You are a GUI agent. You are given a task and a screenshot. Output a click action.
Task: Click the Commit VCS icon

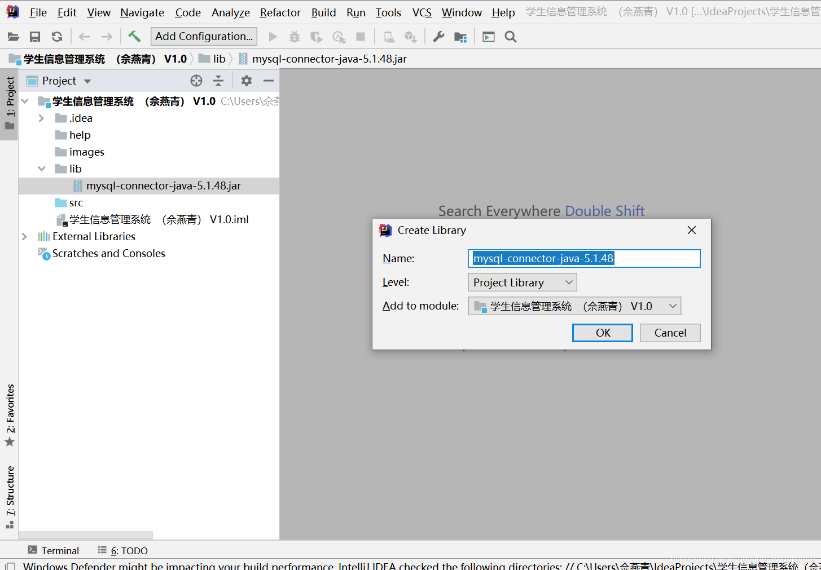(411, 37)
